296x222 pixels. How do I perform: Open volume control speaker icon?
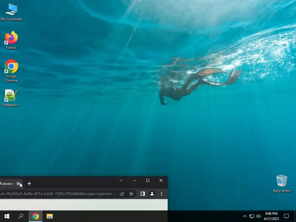258,216
